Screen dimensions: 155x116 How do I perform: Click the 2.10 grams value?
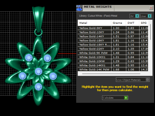pos(116,49)
